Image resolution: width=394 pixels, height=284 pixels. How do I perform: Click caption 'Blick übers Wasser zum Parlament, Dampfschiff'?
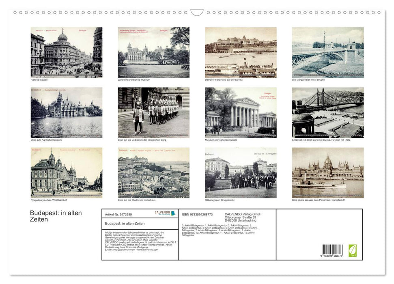click(x=318, y=200)
